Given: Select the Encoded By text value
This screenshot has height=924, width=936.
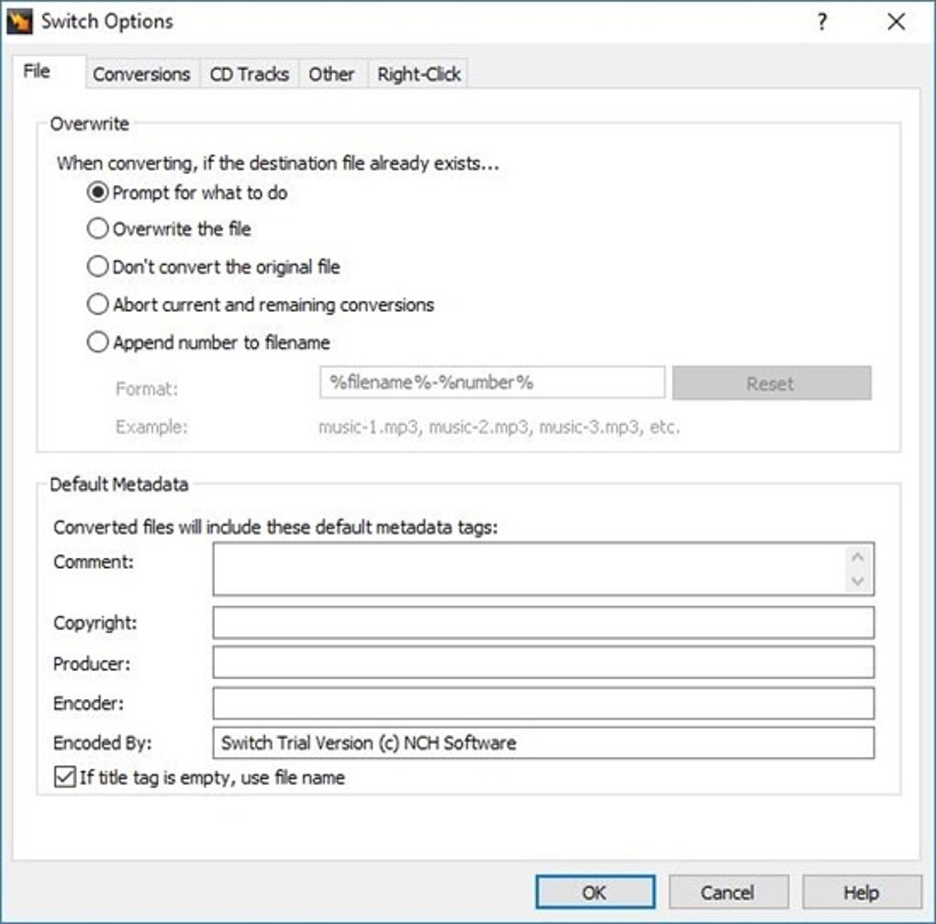Looking at the screenshot, I should point(367,742).
